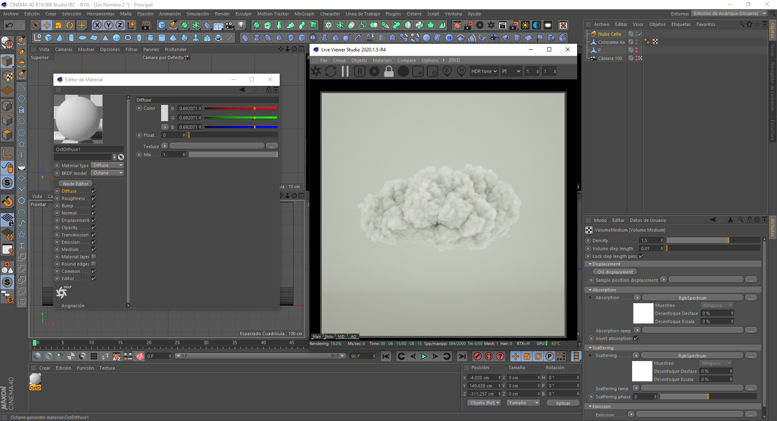Image resolution: width=777 pixels, height=421 pixels.
Task: Open the Material type dropdown
Action: [x=107, y=166]
